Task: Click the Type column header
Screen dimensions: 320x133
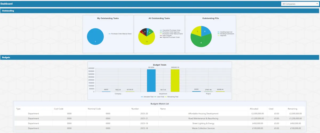Action: tap(18, 109)
